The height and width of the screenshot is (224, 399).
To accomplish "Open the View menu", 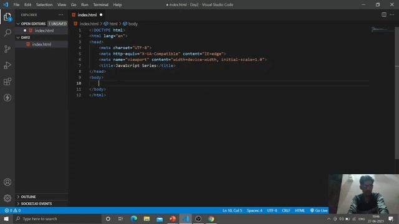I will click(x=62, y=4).
